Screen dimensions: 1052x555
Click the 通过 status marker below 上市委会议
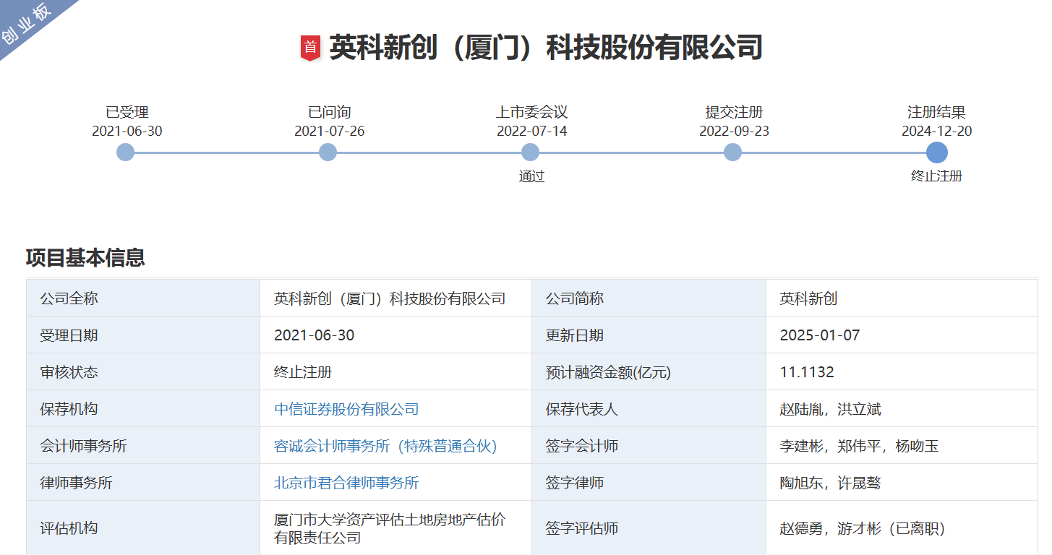coord(530,176)
